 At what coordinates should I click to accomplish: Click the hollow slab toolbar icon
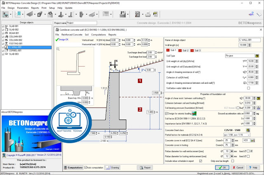[x=92, y=14]
